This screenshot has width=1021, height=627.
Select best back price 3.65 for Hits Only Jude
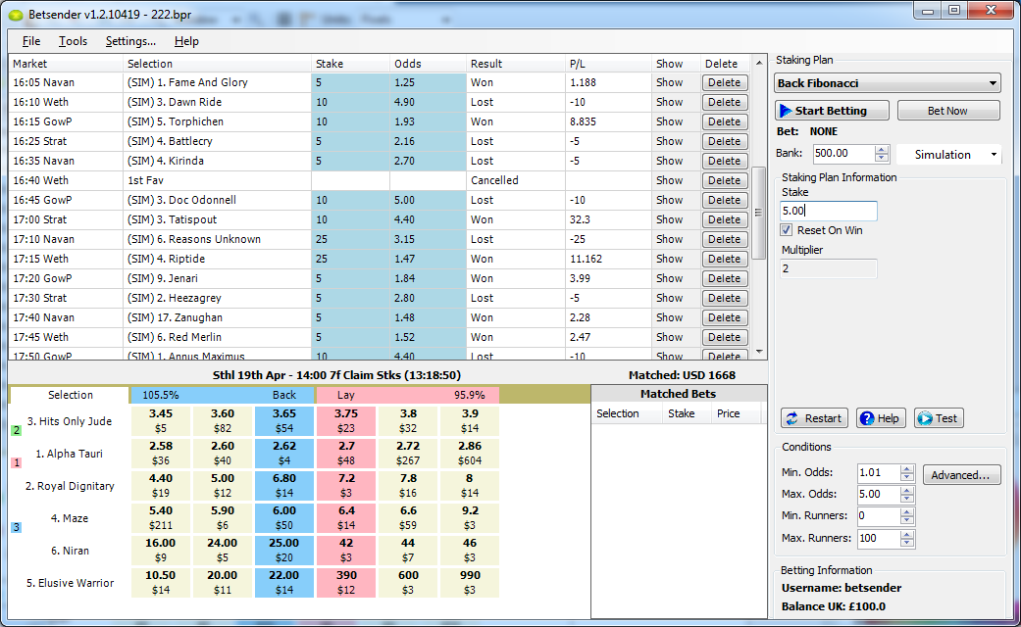coord(283,421)
